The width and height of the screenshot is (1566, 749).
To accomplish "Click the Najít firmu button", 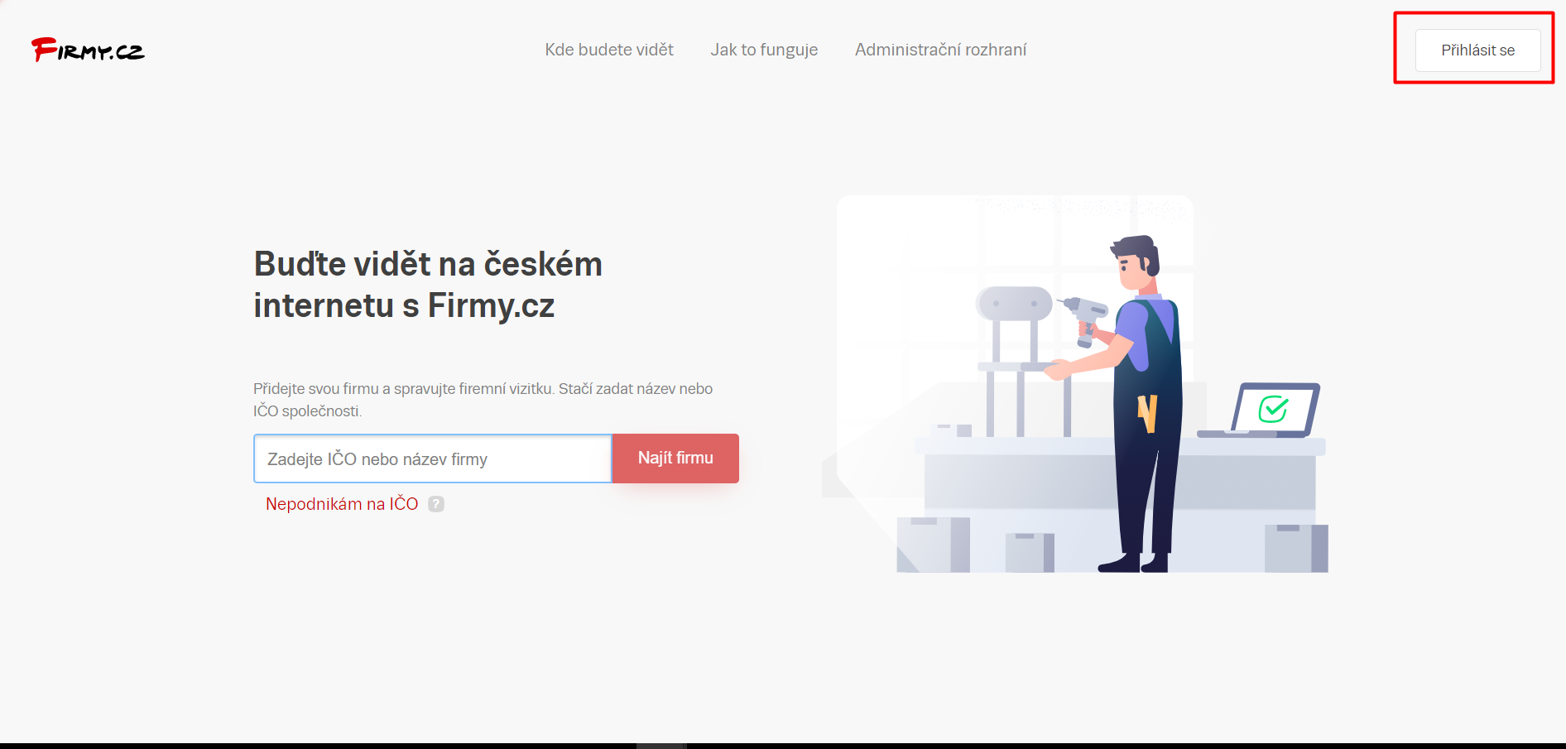I will pyautogui.click(x=675, y=458).
